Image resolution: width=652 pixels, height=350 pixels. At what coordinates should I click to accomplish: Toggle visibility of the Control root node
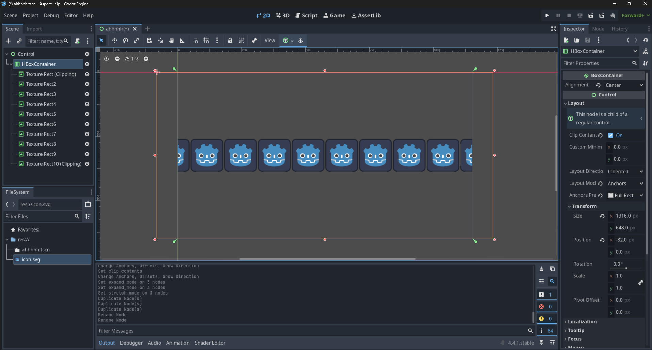tap(87, 54)
